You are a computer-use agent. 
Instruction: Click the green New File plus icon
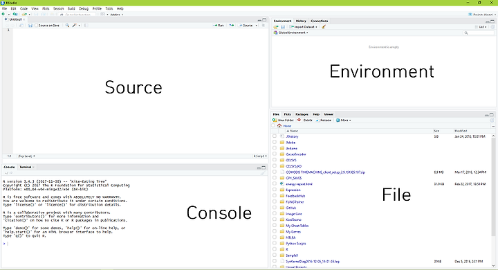pos(3,15)
